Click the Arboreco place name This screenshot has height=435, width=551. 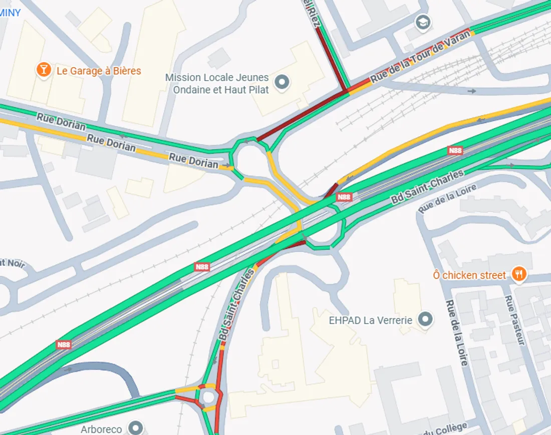click(101, 429)
